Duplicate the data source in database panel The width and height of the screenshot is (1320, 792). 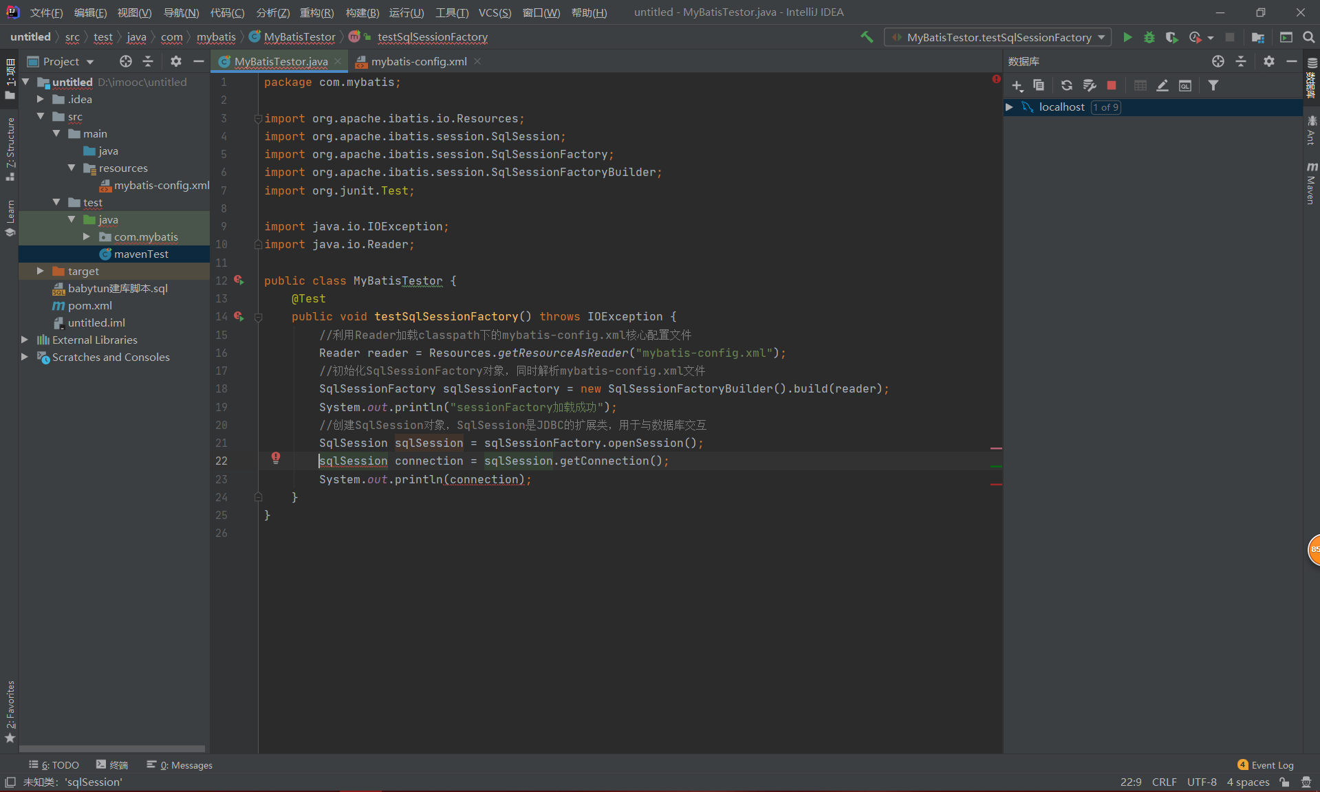pos(1039,85)
